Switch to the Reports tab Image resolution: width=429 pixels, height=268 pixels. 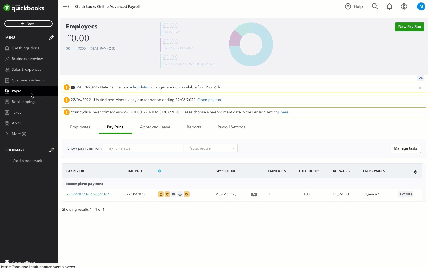[194, 127]
